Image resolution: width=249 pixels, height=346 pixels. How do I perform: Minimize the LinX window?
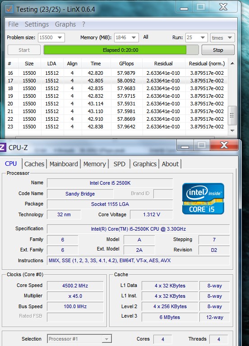coord(184,8)
